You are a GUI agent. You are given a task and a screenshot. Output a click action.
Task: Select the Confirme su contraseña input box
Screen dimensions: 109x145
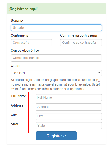tap(81, 43)
